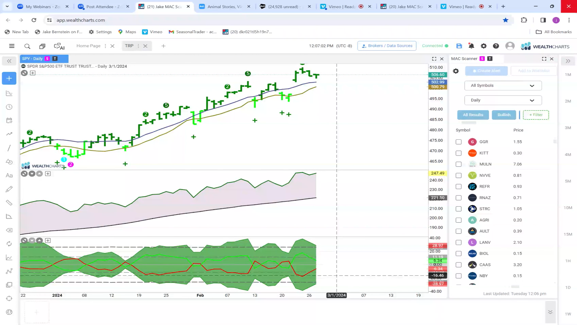Tick the LANV symbol checkbox
The height and width of the screenshot is (325, 577).
tap(459, 243)
